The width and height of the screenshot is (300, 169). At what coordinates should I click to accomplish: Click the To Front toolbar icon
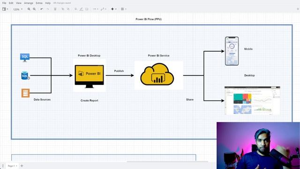62,9
